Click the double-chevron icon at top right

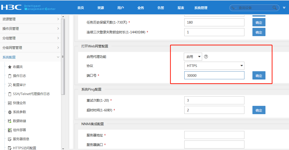284,8
